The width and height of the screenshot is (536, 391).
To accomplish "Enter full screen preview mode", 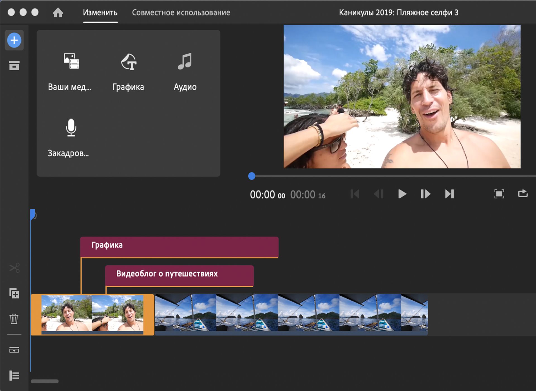I will (x=499, y=194).
